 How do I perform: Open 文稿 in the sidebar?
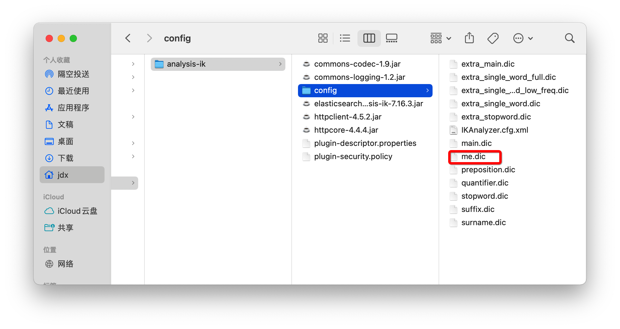point(72,125)
